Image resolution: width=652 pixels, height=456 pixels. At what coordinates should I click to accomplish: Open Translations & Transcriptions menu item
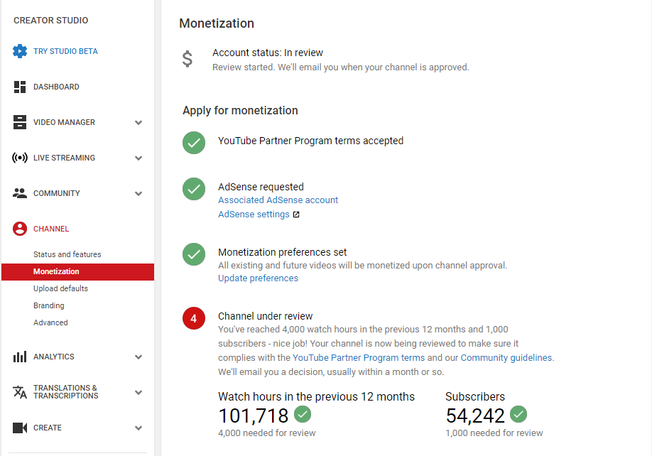[x=66, y=391]
